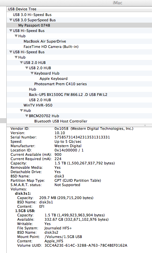
Task: Collapse the Keyboard Hub disclosure triangle
Action: 32,73
